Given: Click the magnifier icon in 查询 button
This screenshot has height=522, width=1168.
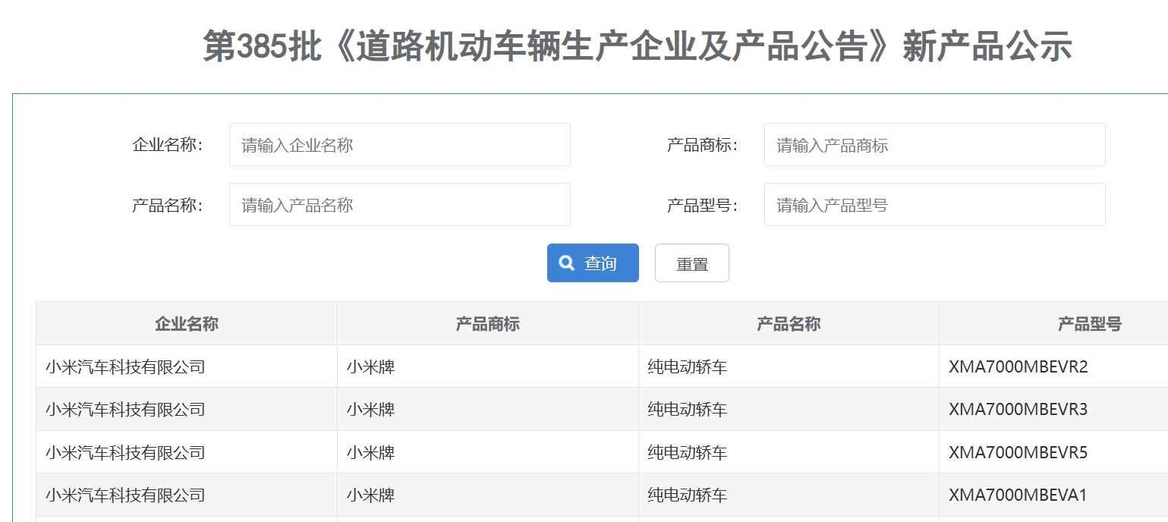Looking at the screenshot, I should pyautogui.click(x=567, y=263).
